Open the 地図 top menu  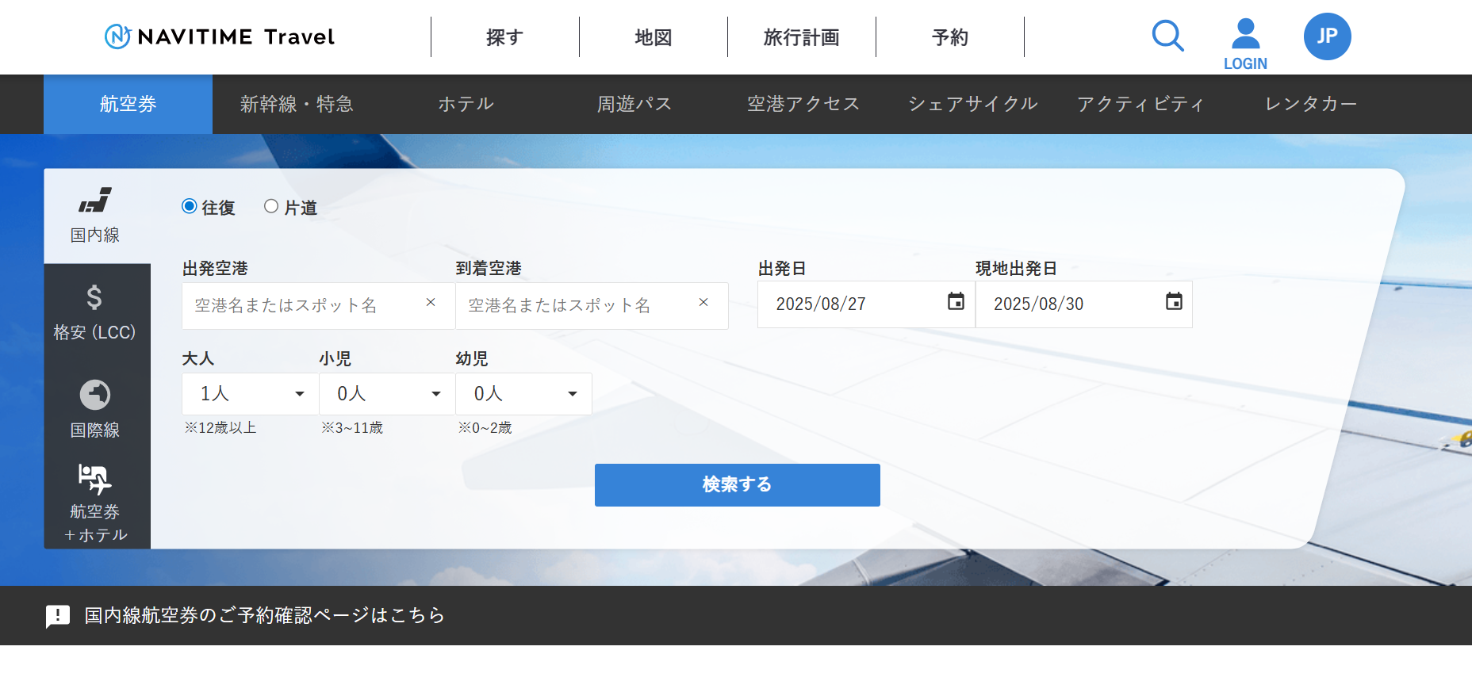[654, 37]
